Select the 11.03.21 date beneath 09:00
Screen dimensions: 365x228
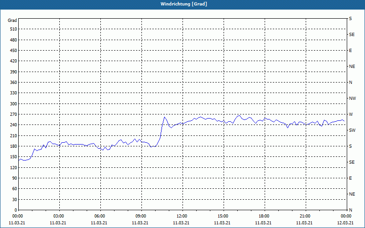(x=140, y=223)
